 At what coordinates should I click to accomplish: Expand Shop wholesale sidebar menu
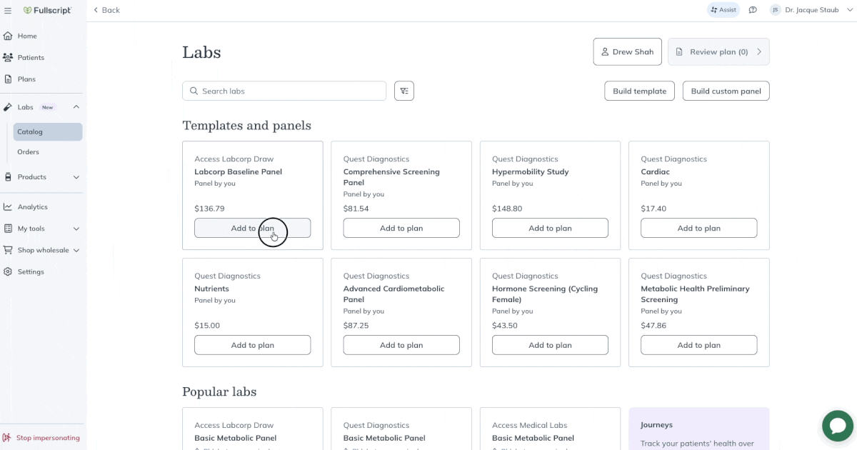point(76,250)
